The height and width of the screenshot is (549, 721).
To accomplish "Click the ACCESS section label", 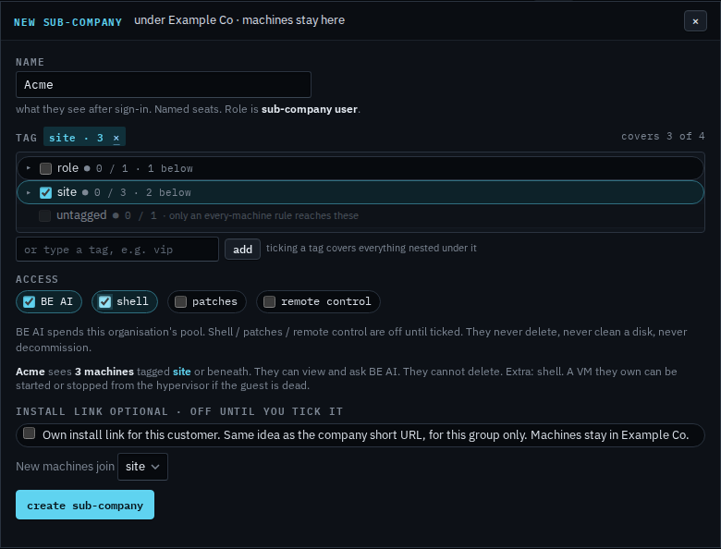I will tap(37, 279).
